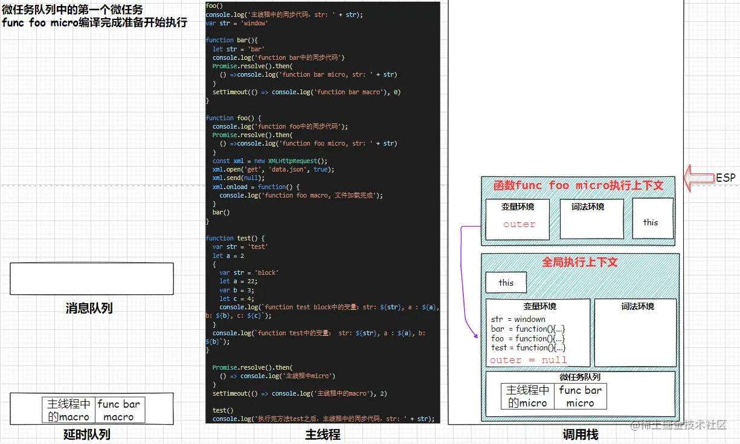Click the '微任务队列' label
Screen dimensions: 740x444
coord(580,377)
